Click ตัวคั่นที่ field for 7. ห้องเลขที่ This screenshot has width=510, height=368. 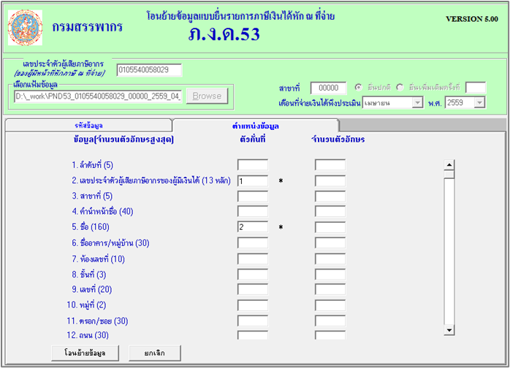(x=253, y=259)
